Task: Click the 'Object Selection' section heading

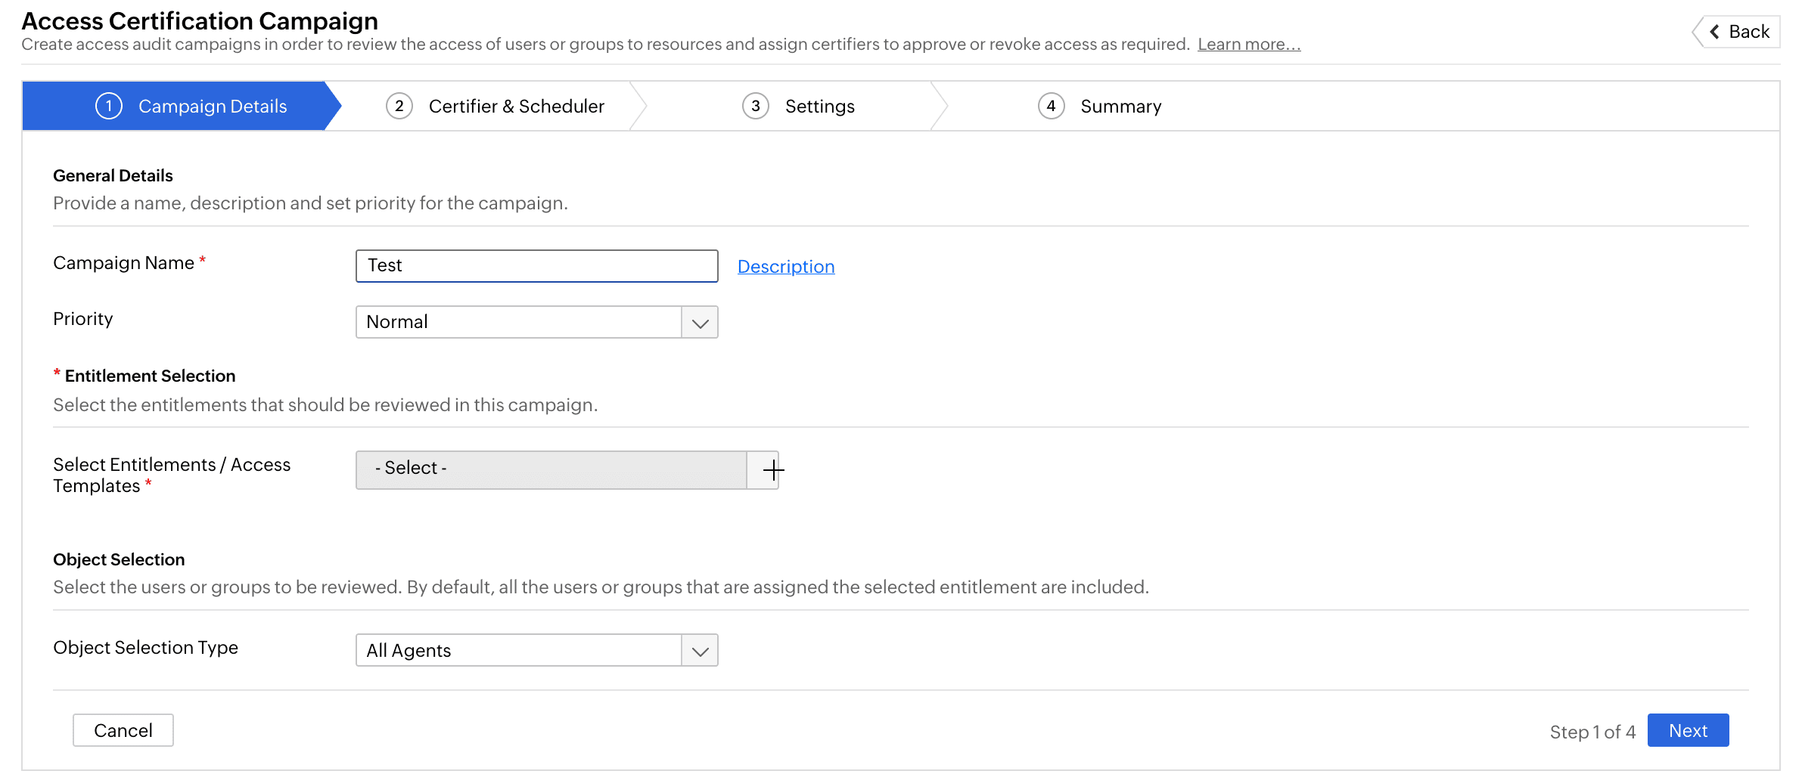Action: coord(119,559)
